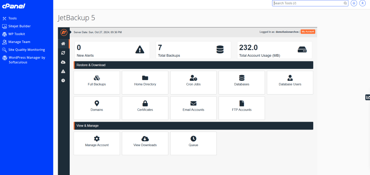This screenshot has height=175, width=370.
Task: Select the Cron Jobs tile
Action: [x=193, y=83]
